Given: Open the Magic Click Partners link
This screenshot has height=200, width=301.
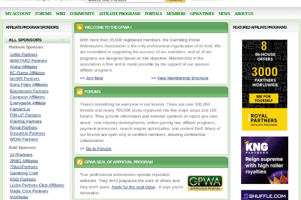Looking at the screenshot, I should pos(29,191).
